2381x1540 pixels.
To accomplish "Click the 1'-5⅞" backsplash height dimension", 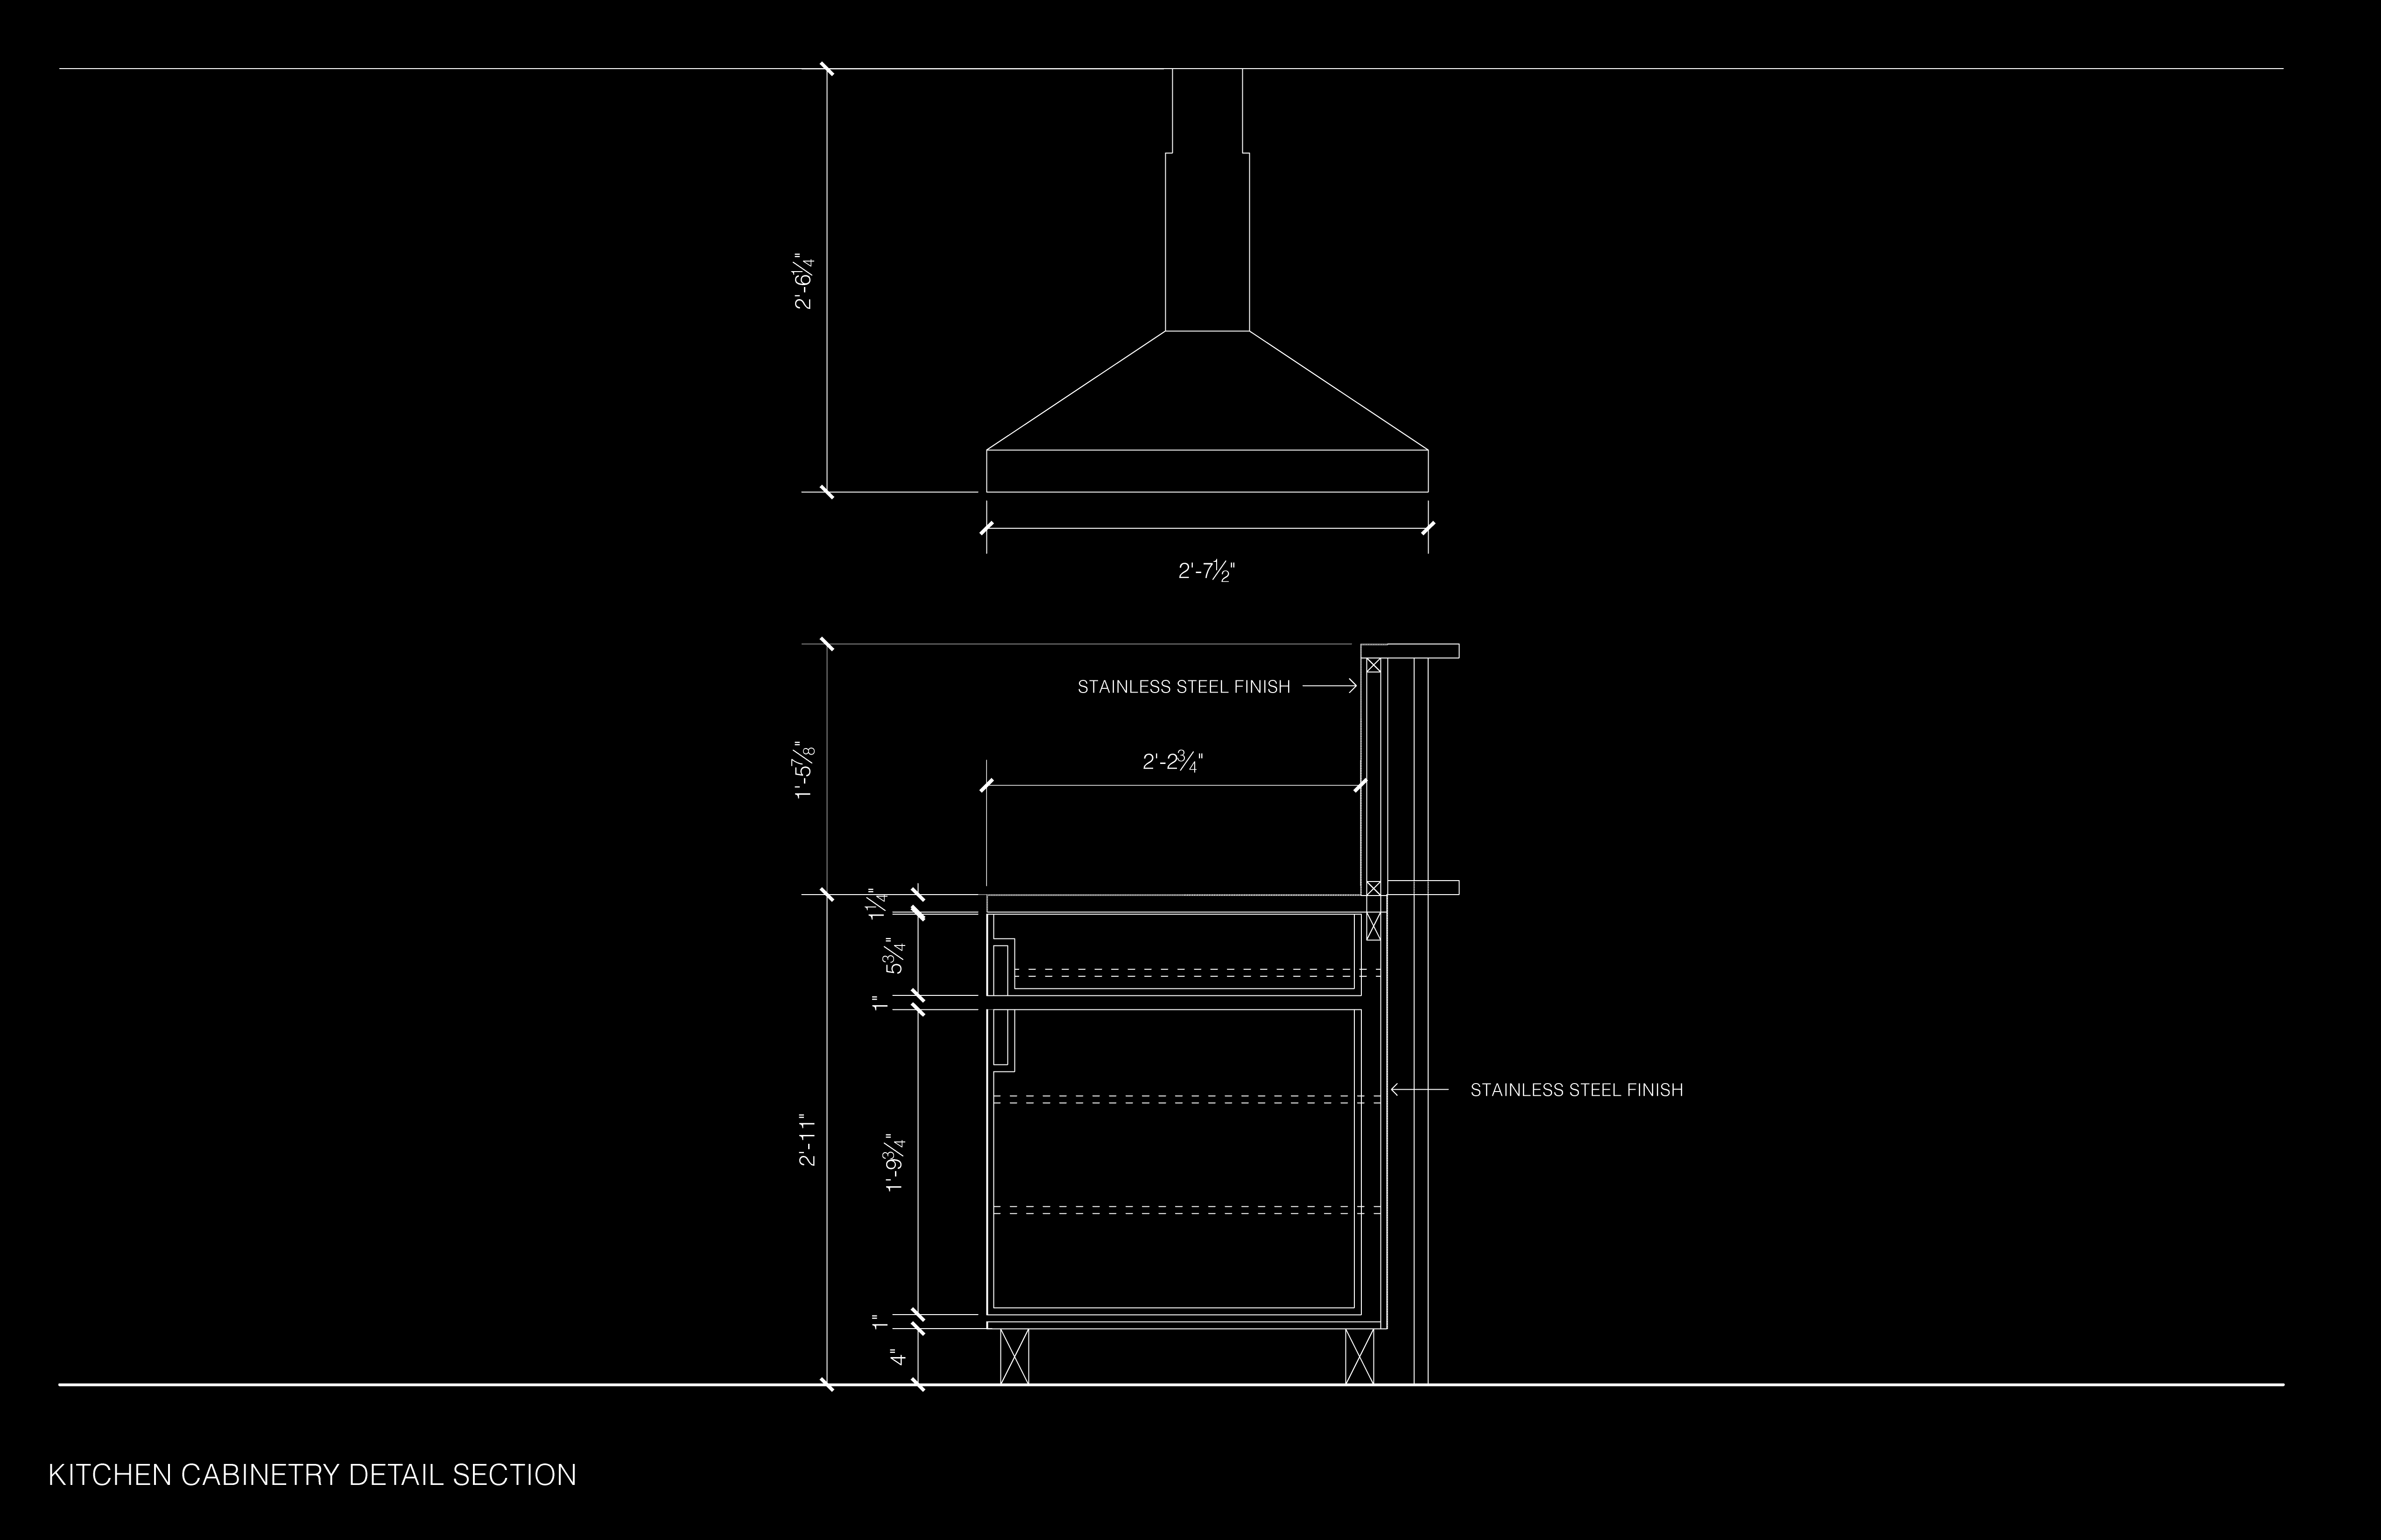I will (x=804, y=770).
